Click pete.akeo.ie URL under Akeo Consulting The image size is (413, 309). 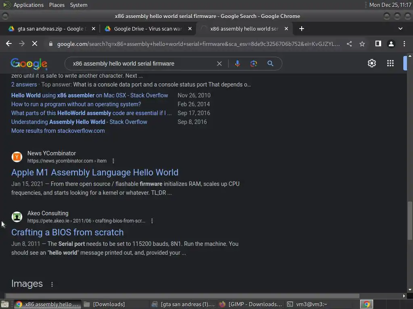click(86, 221)
